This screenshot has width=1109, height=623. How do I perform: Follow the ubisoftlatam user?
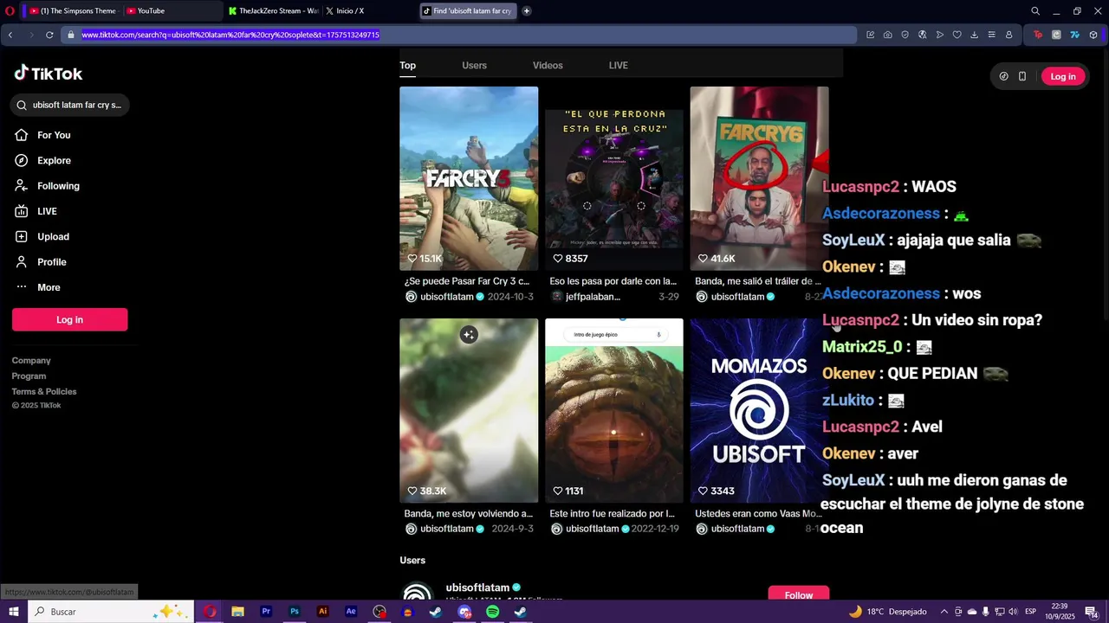(x=798, y=595)
